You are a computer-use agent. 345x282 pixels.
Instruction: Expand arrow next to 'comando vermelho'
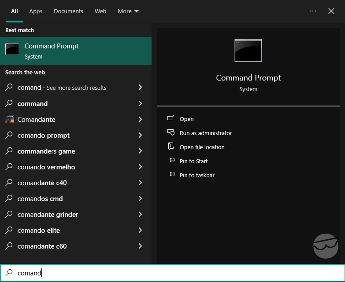click(141, 166)
